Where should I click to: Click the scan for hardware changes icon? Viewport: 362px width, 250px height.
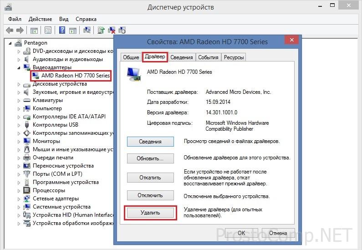87,30
